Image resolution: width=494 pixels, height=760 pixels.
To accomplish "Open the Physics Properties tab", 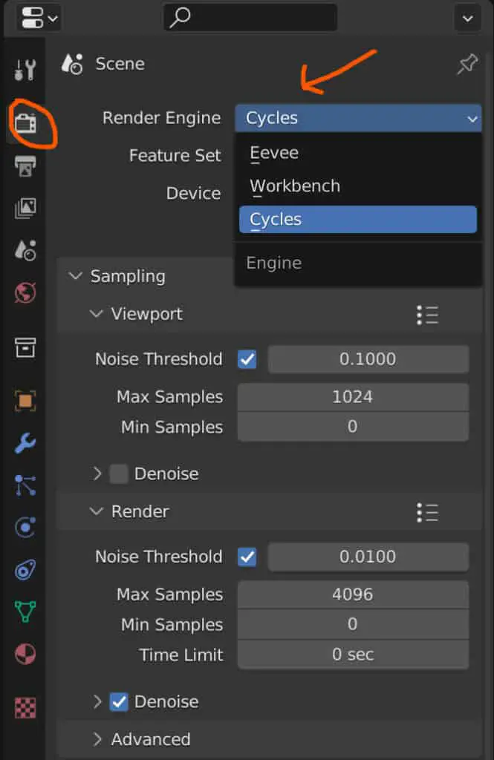I will (x=25, y=527).
